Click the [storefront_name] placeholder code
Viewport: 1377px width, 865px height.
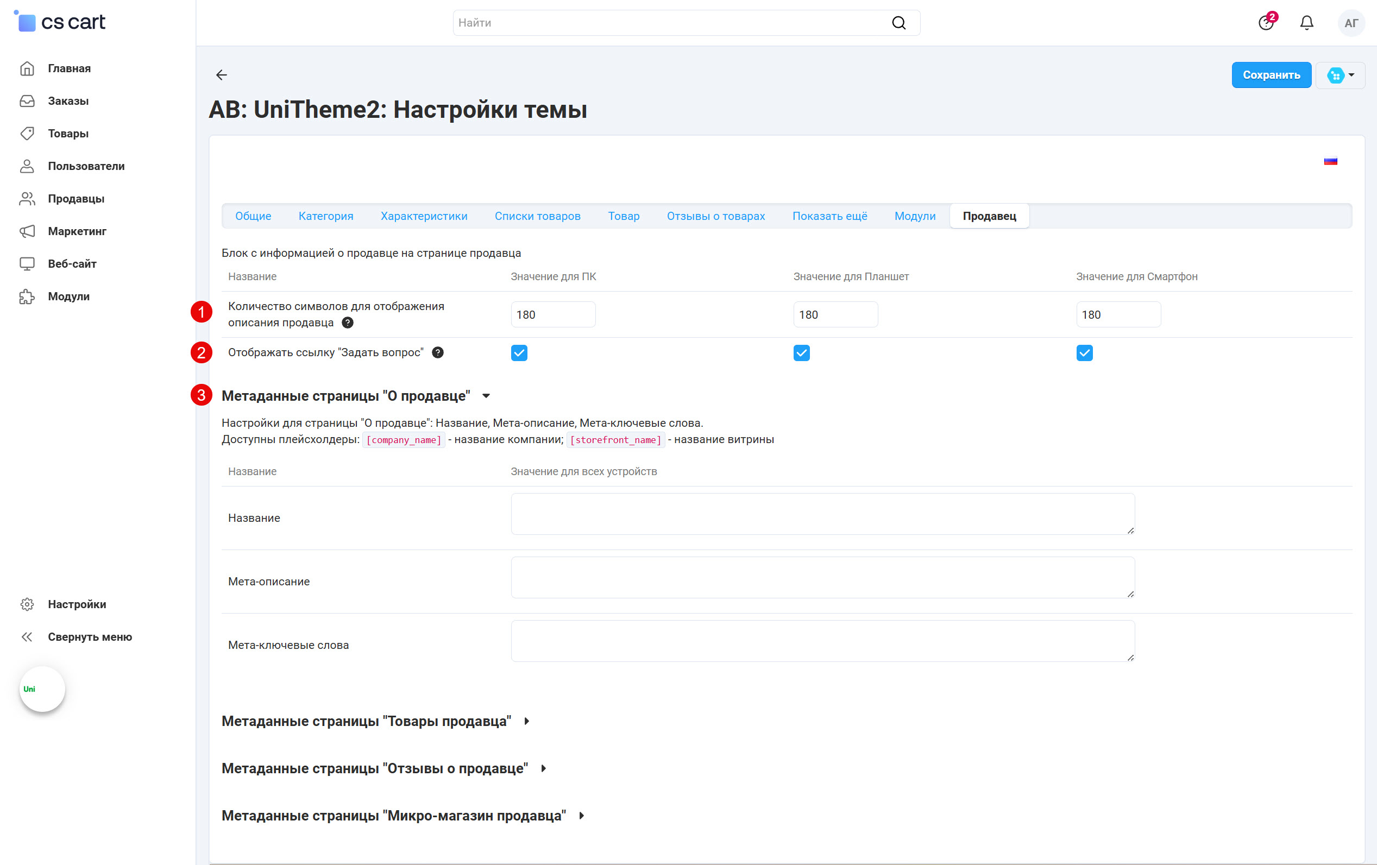[616, 440]
